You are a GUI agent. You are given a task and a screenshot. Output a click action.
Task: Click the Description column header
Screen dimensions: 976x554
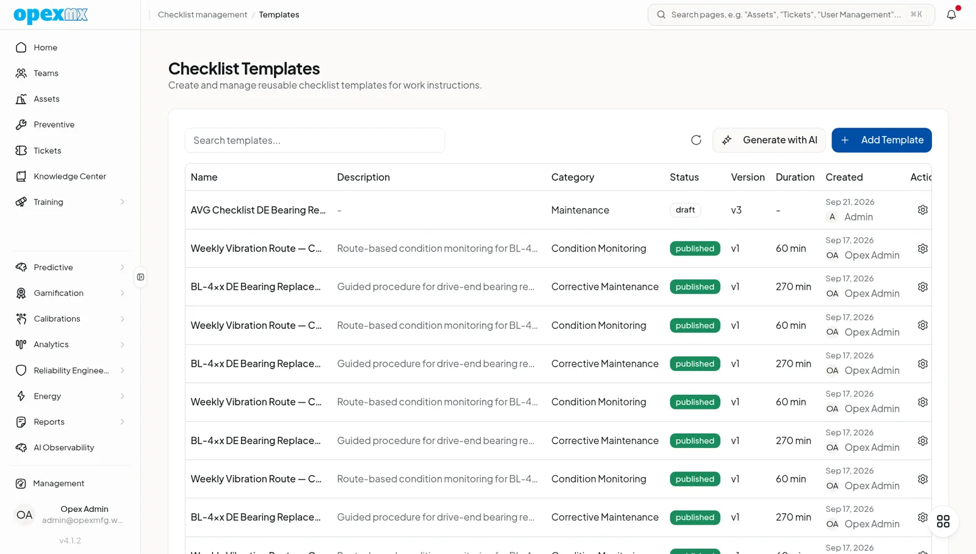[364, 177]
